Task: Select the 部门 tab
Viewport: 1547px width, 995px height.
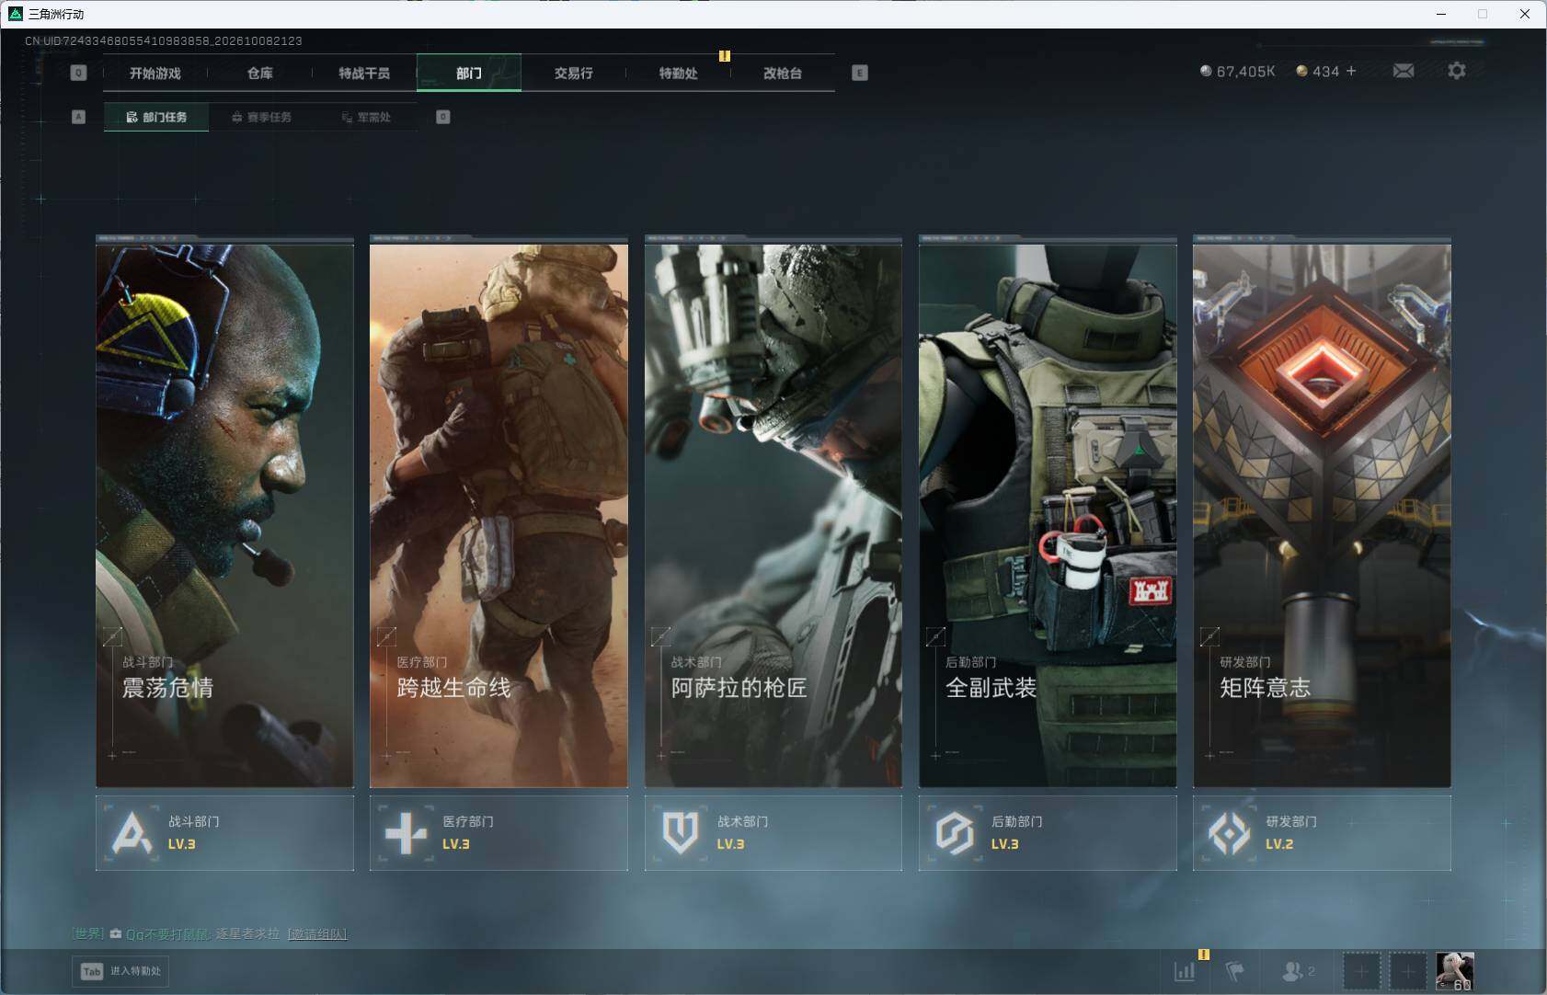Action: [x=469, y=73]
